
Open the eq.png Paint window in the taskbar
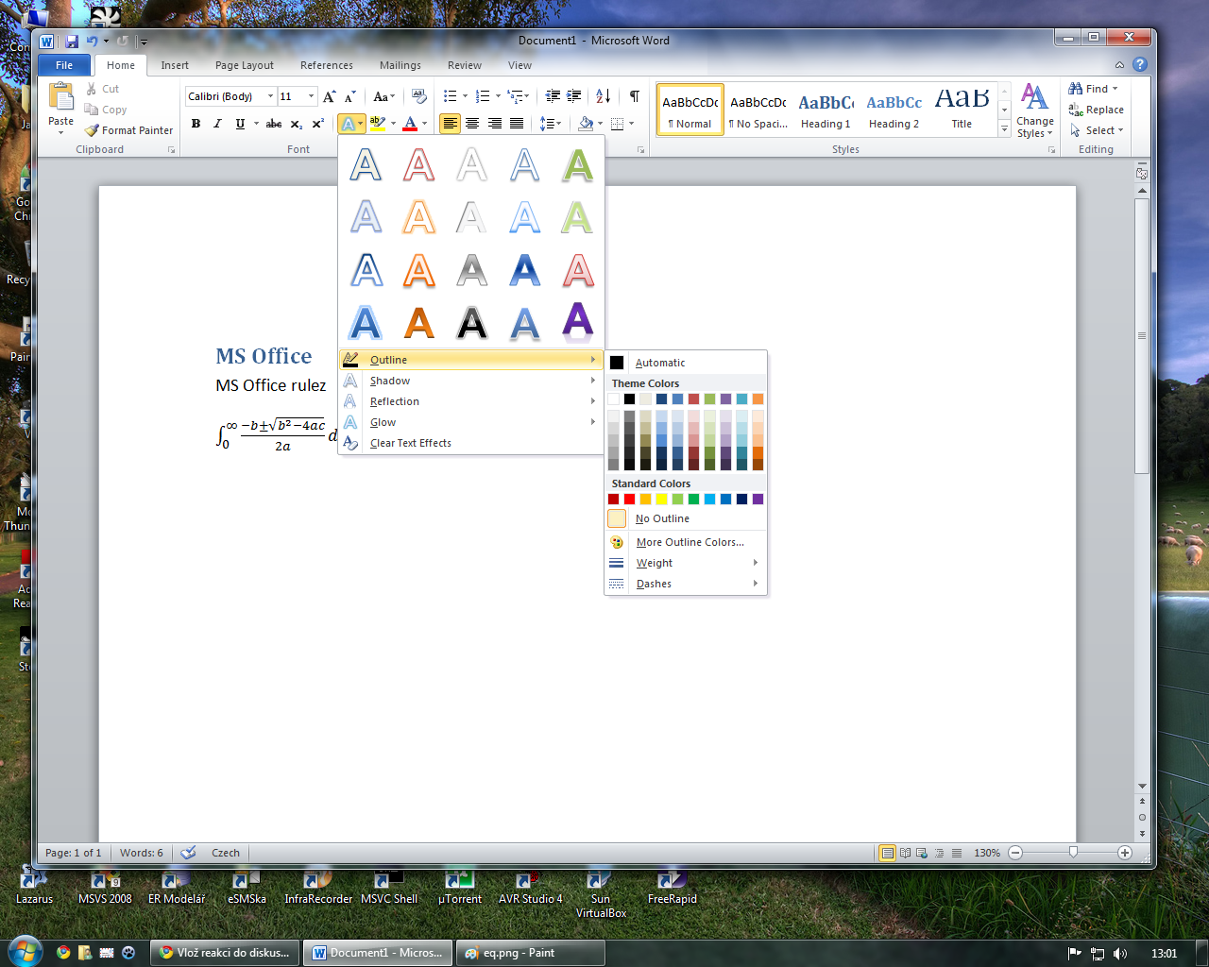coord(530,953)
